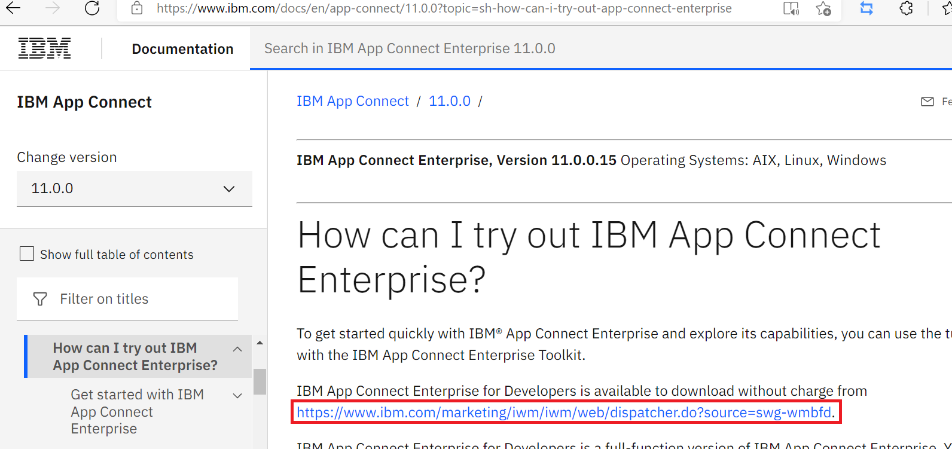The image size is (952, 449).
Task: Open Get started with IBM App Connect Enterprise item
Action: coord(138,411)
